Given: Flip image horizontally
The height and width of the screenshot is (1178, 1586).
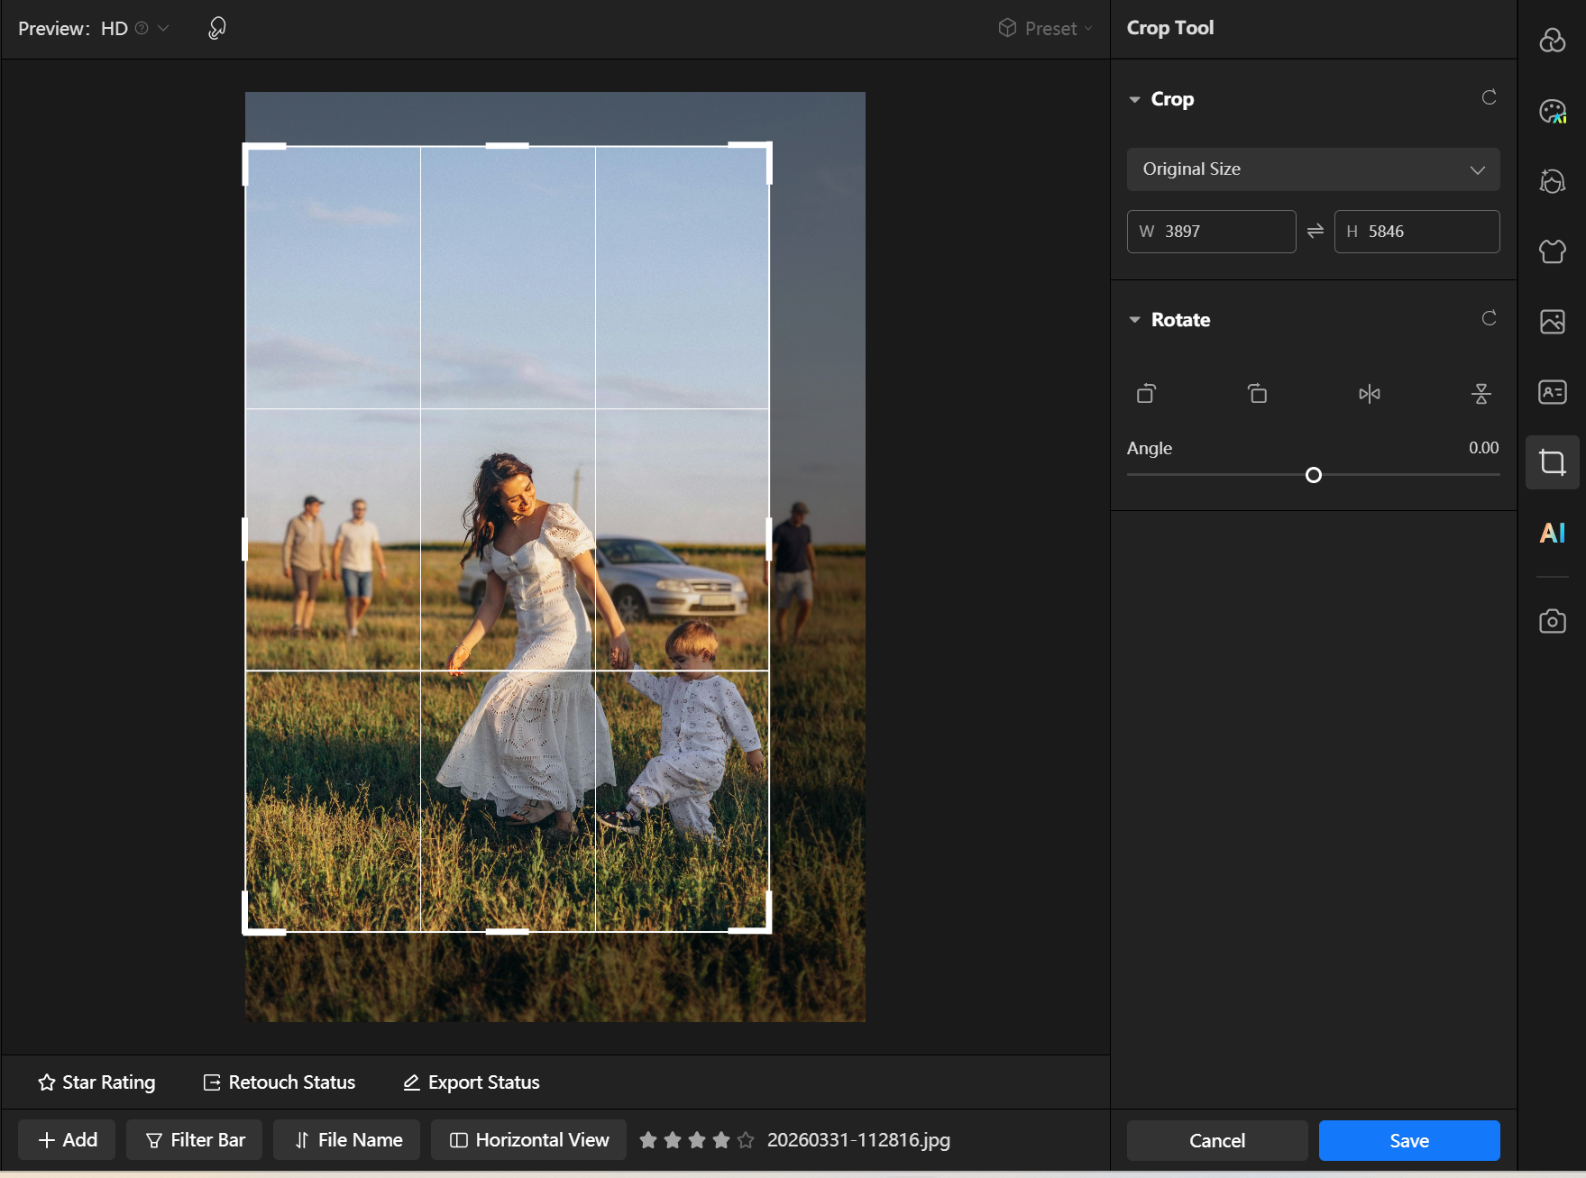Looking at the screenshot, I should pos(1369,394).
